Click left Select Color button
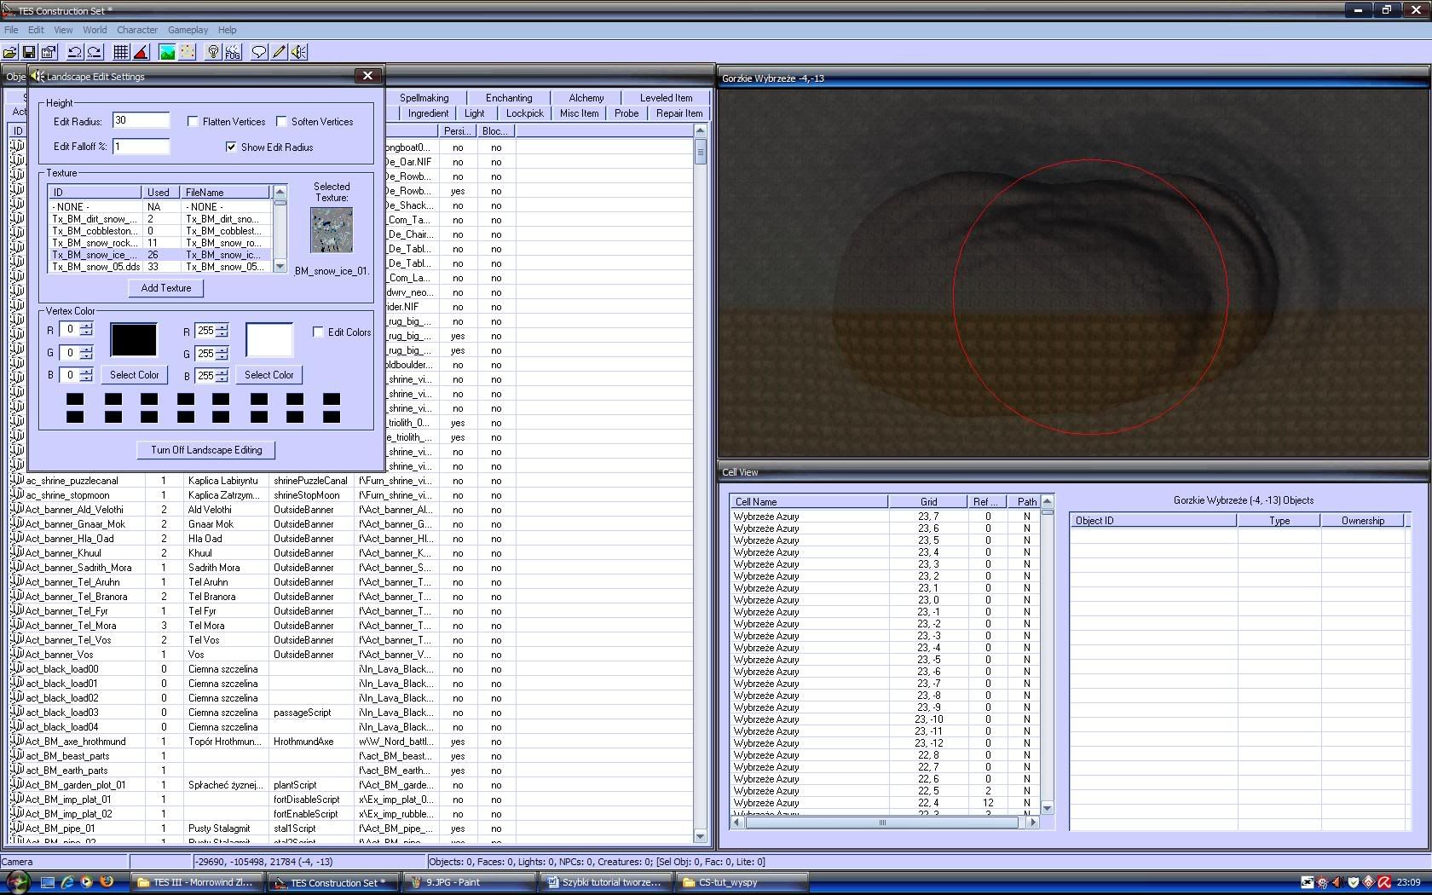 point(135,375)
